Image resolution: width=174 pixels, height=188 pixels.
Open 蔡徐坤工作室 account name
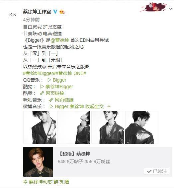[x=37, y=12]
